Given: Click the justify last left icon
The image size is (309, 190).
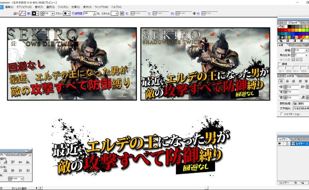Looking at the screenshot, I should tap(300, 81).
